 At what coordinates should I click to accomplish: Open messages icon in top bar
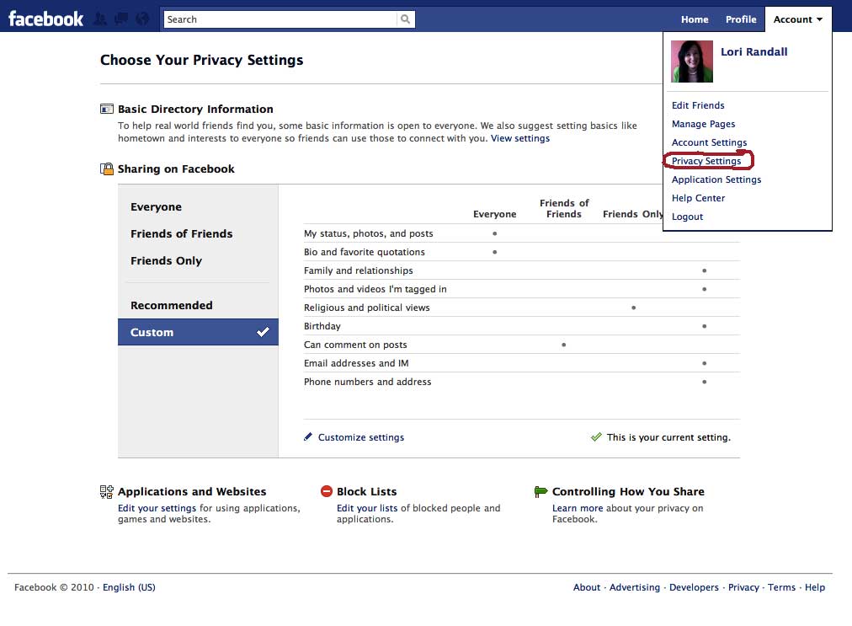tap(121, 19)
